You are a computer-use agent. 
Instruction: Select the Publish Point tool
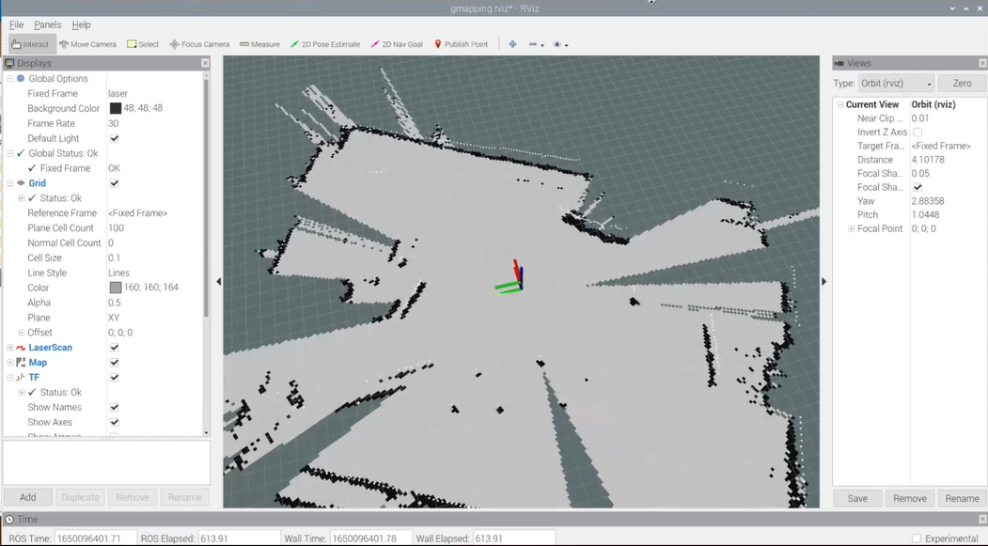(x=461, y=44)
